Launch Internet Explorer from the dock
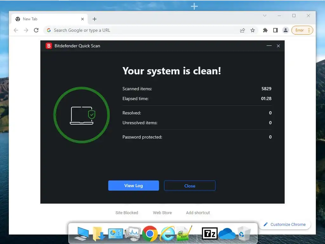 pyautogui.click(x=167, y=234)
